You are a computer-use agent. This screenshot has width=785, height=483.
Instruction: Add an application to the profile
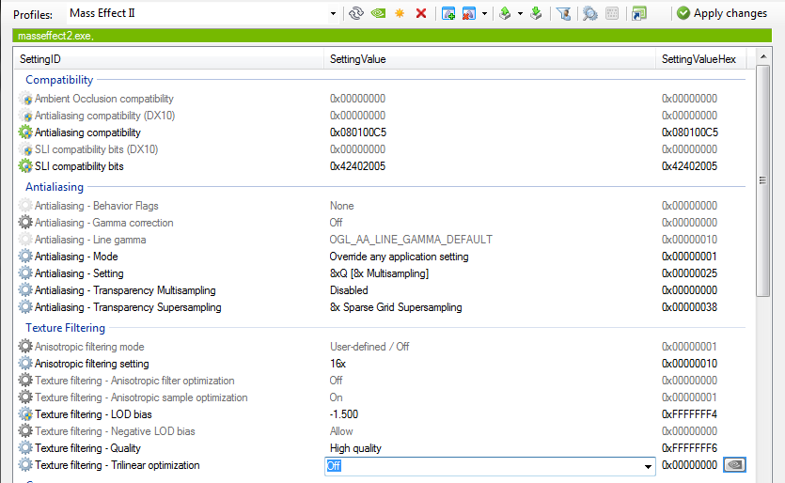[448, 13]
